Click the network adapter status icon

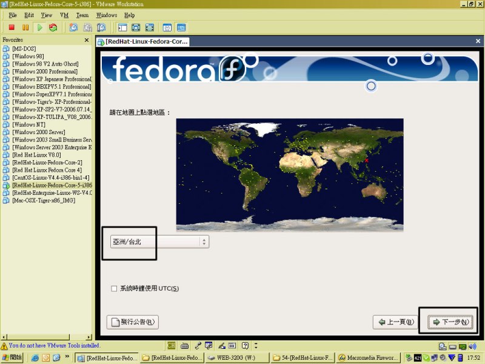[x=463, y=346]
